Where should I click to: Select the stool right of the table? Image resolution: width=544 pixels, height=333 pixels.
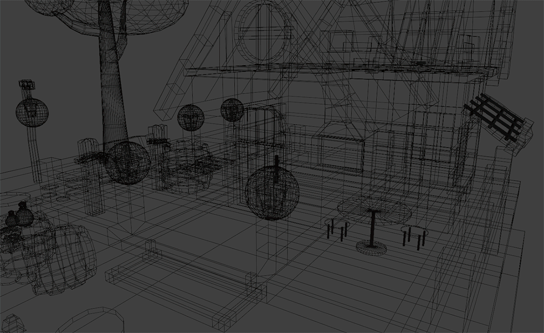413,234
